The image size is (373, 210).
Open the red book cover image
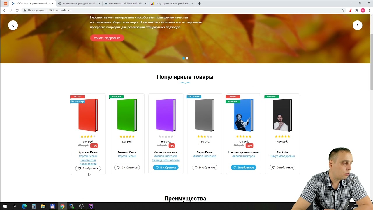tap(88, 115)
